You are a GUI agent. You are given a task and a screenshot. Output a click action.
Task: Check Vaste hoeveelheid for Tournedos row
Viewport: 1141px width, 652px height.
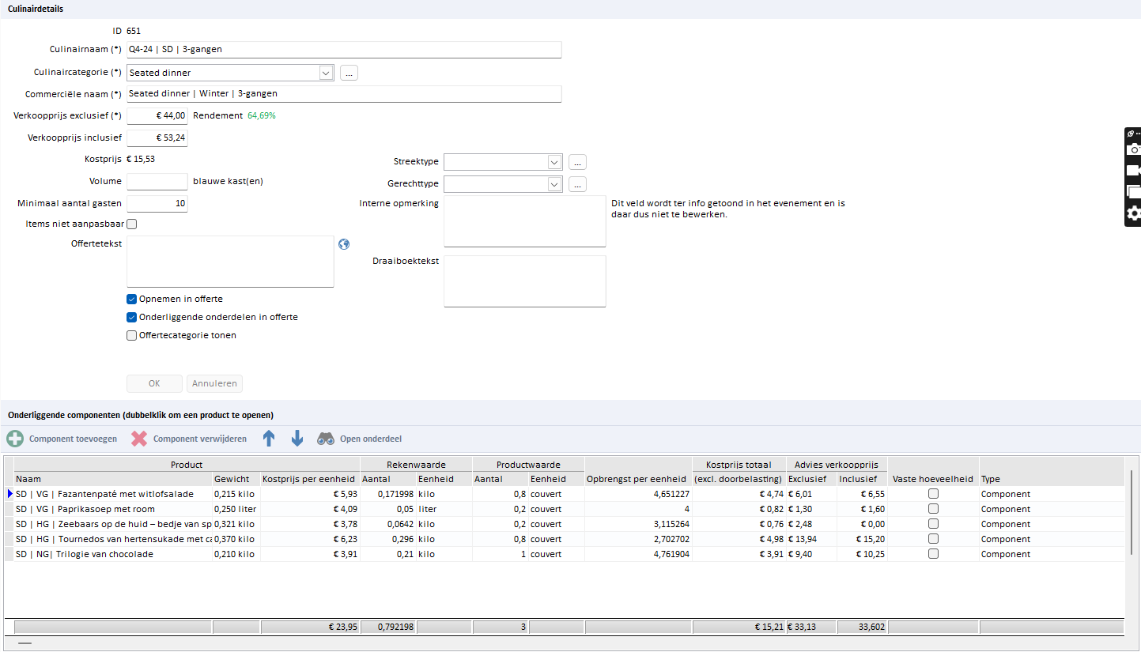click(933, 539)
